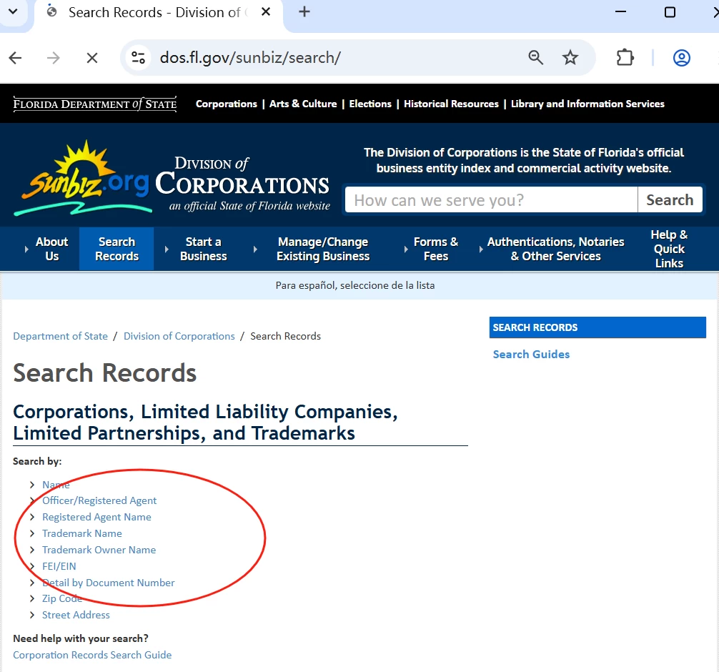The height and width of the screenshot is (672, 719).
Task: Open site information icon in address bar
Action: (x=138, y=58)
